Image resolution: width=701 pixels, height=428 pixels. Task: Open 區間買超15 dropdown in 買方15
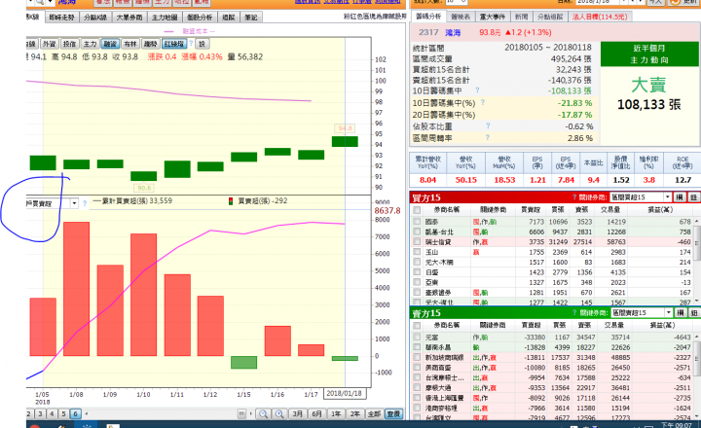[668, 197]
